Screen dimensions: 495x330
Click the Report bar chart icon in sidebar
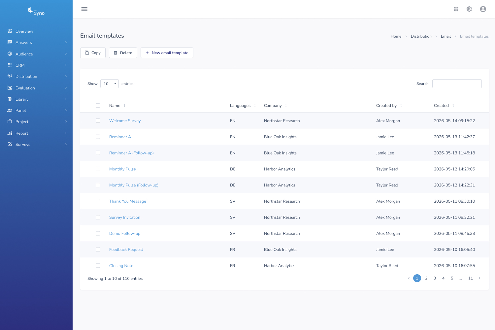10,133
